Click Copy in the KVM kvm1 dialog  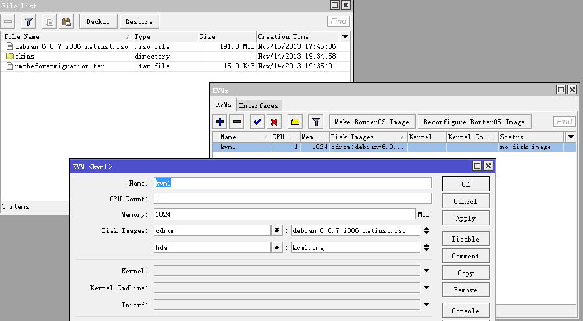click(x=466, y=273)
